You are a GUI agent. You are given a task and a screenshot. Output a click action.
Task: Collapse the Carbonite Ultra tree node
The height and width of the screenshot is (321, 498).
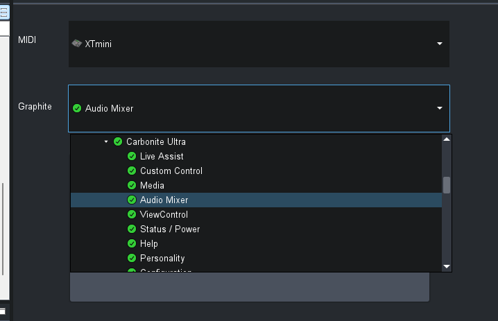click(x=106, y=141)
